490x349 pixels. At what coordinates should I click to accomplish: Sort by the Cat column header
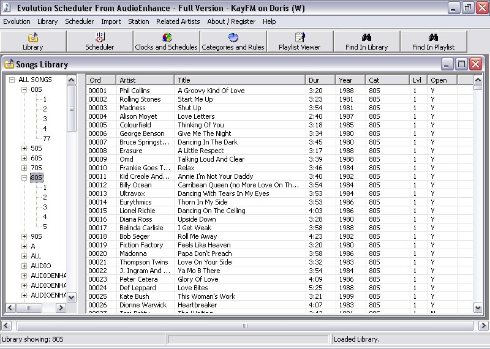pos(387,80)
